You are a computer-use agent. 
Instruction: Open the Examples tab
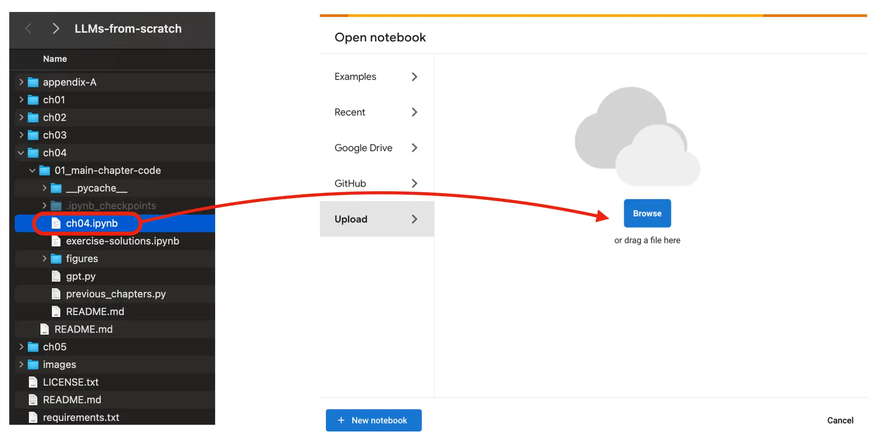(x=376, y=76)
